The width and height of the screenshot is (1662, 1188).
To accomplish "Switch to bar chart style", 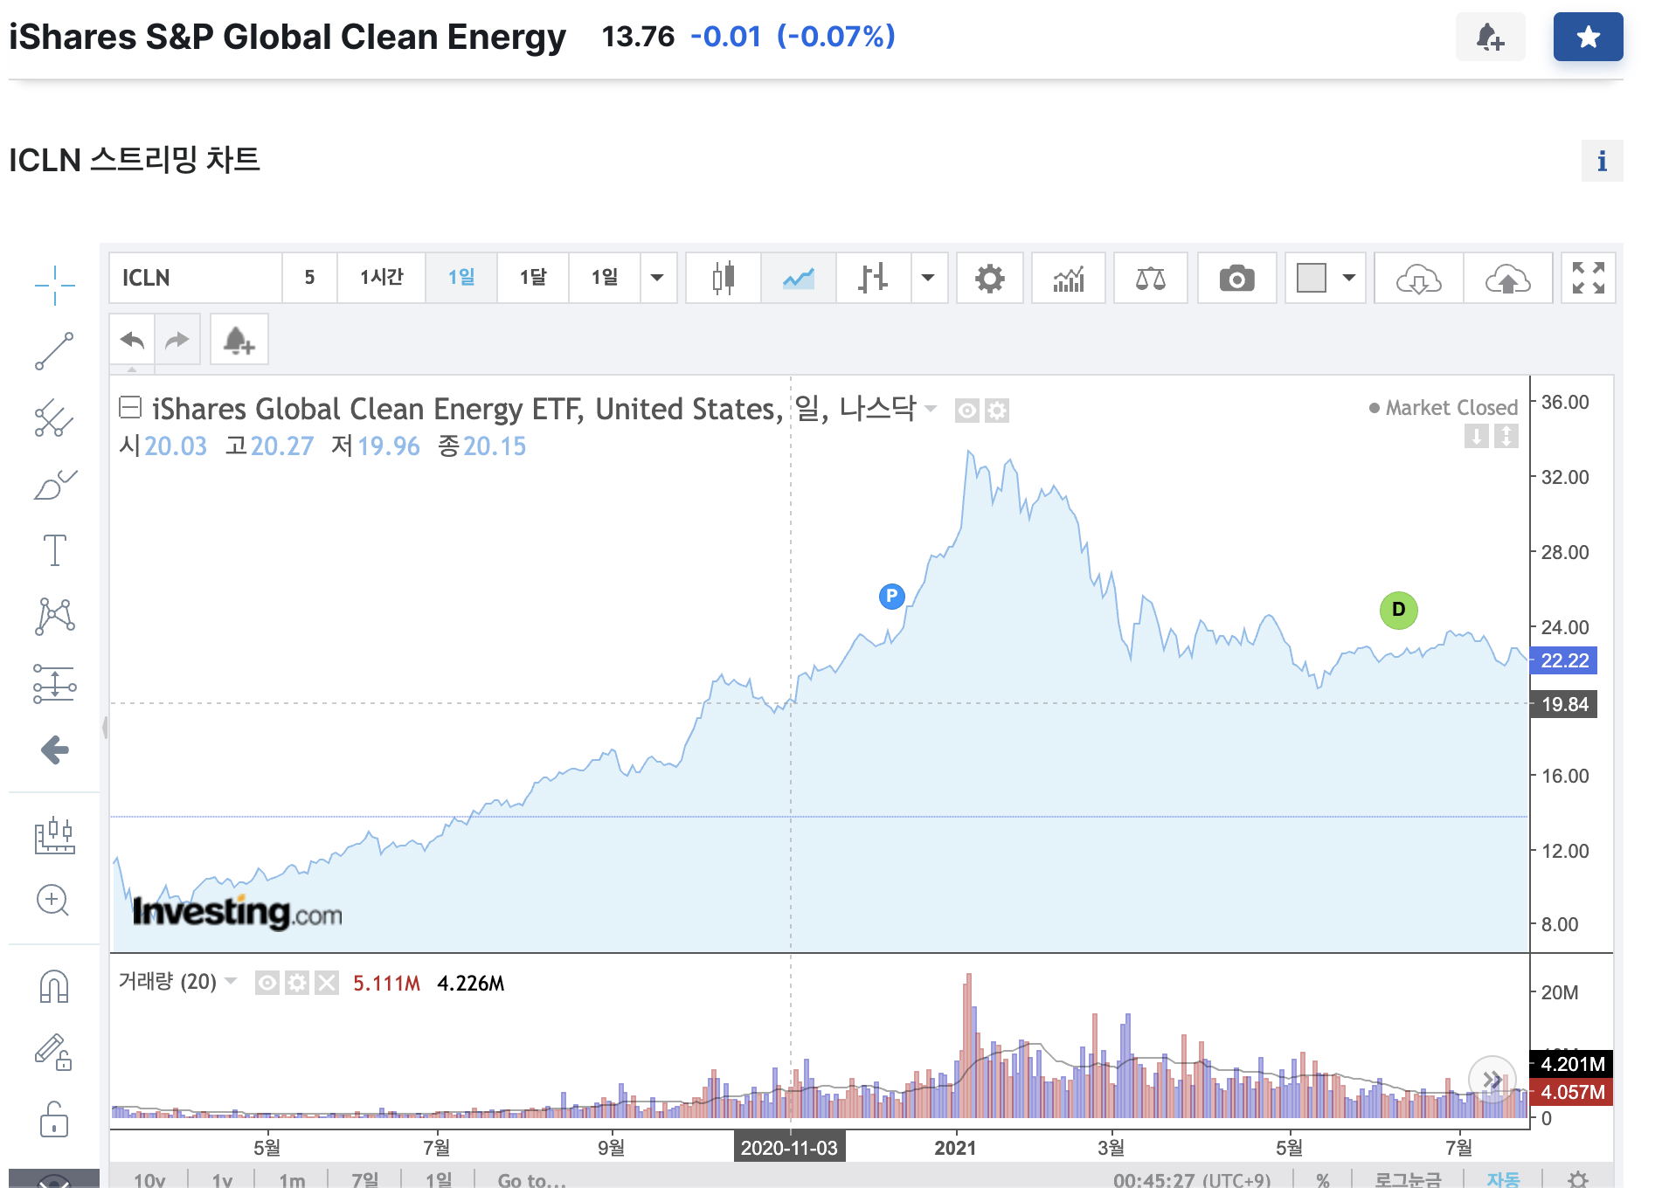I will tap(874, 278).
